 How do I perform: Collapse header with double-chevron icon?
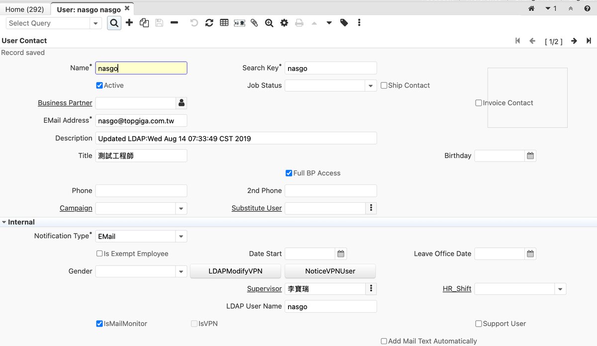point(571,8)
